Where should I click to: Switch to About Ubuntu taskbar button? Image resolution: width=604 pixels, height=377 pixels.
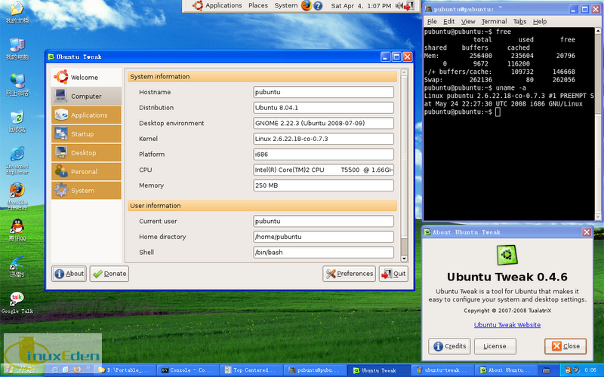click(x=505, y=370)
